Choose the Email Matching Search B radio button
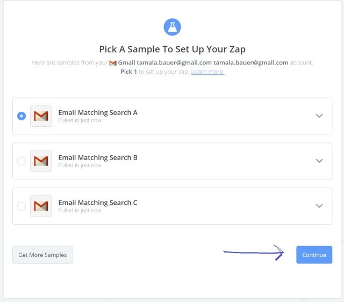The width and height of the screenshot is (344, 302). click(21, 161)
